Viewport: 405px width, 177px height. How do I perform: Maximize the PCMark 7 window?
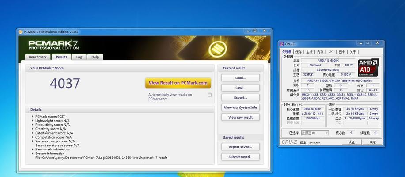click(255, 31)
